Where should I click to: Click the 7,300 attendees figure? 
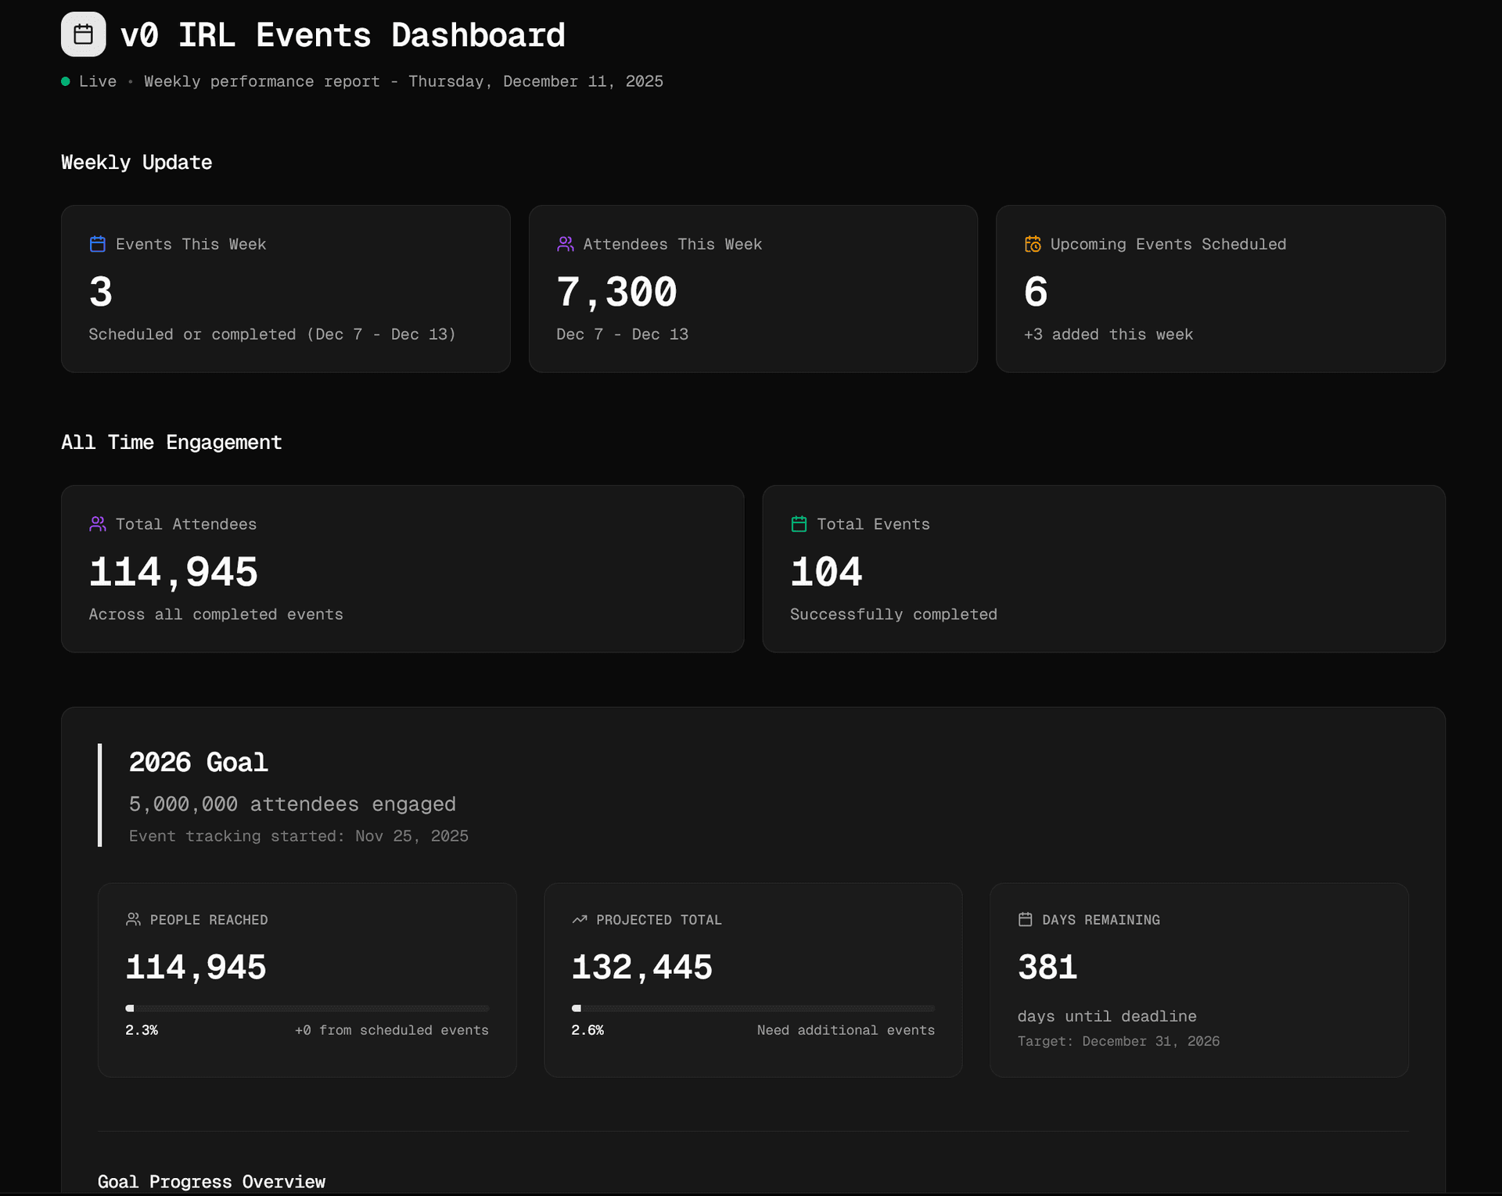pyautogui.click(x=616, y=292)
